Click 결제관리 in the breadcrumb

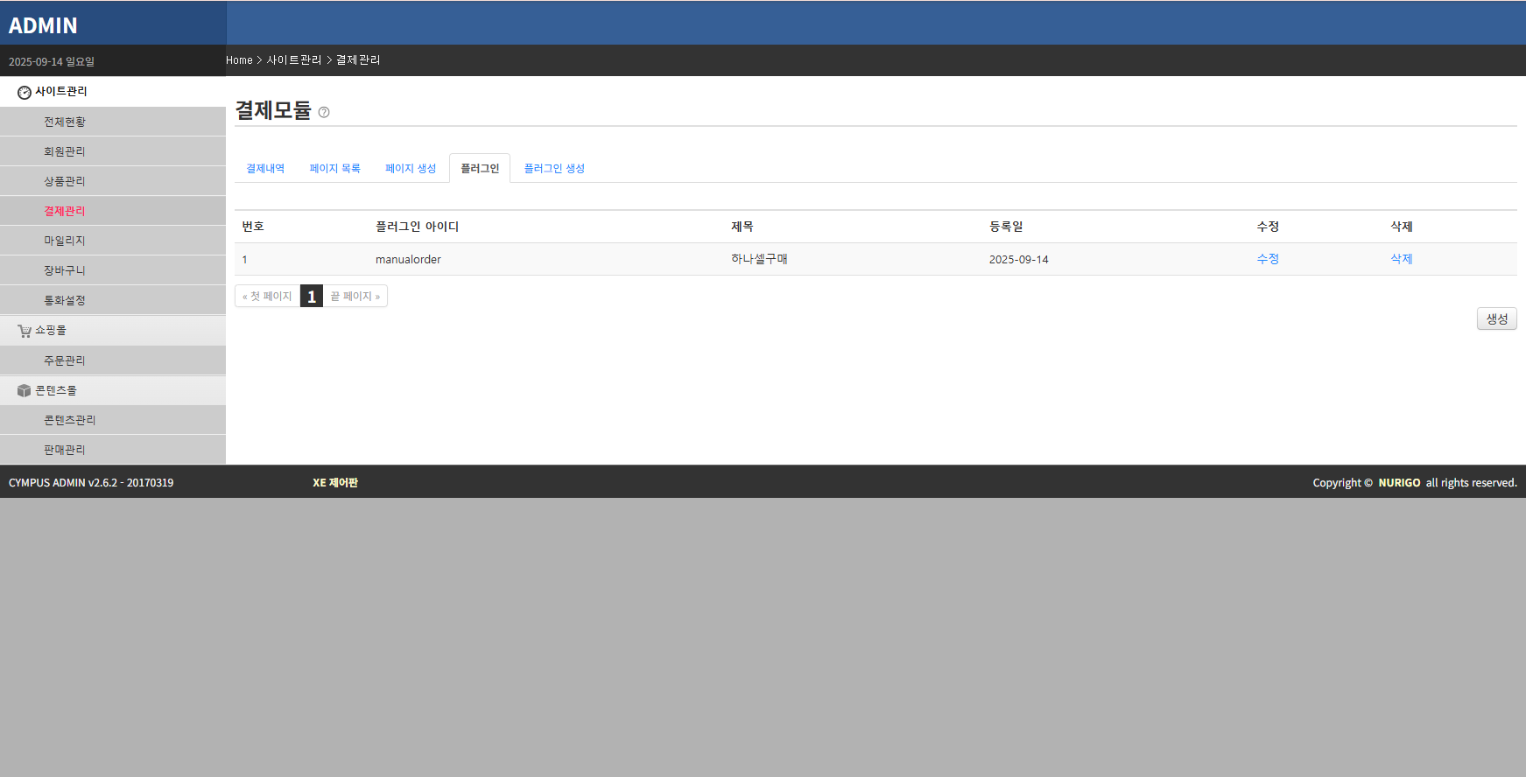click(358, 60)
